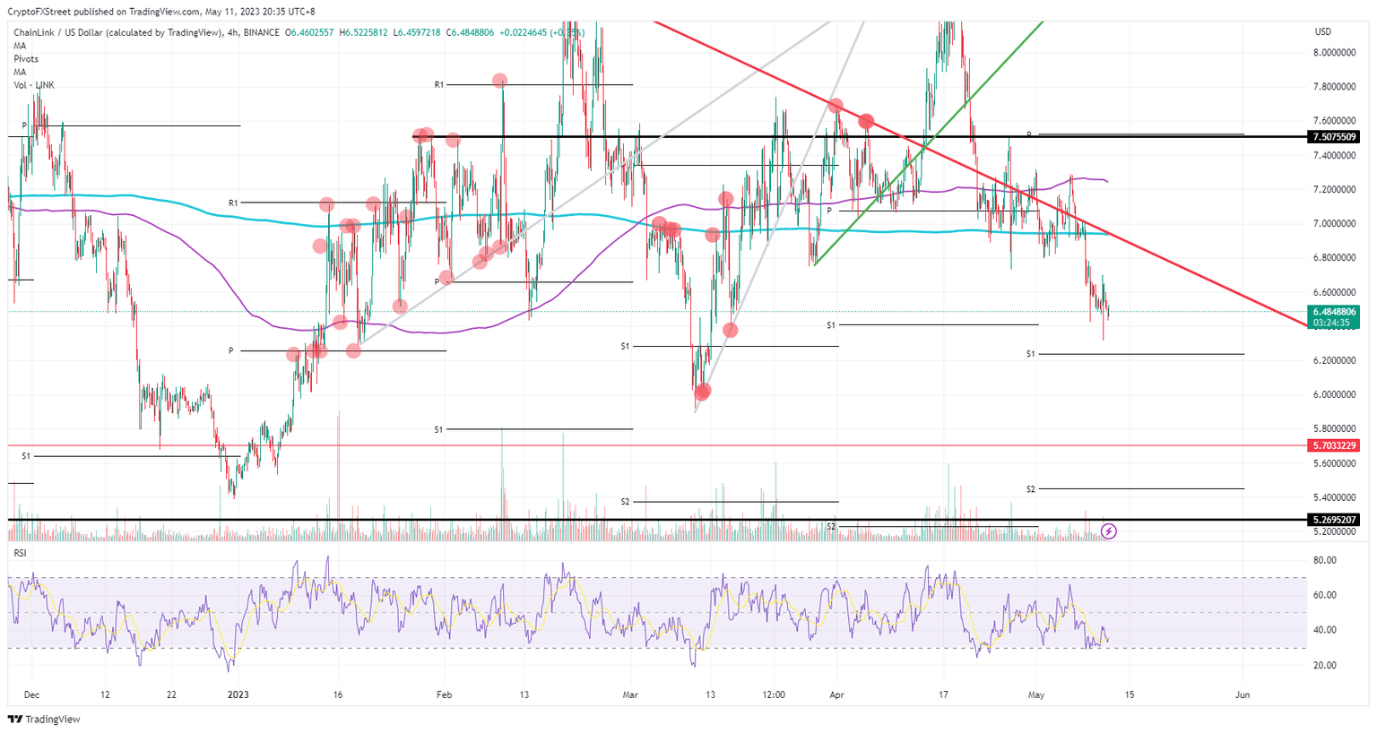Select May on the time axis
The width and height of the screenshot is (1377, 733).
1036,694
